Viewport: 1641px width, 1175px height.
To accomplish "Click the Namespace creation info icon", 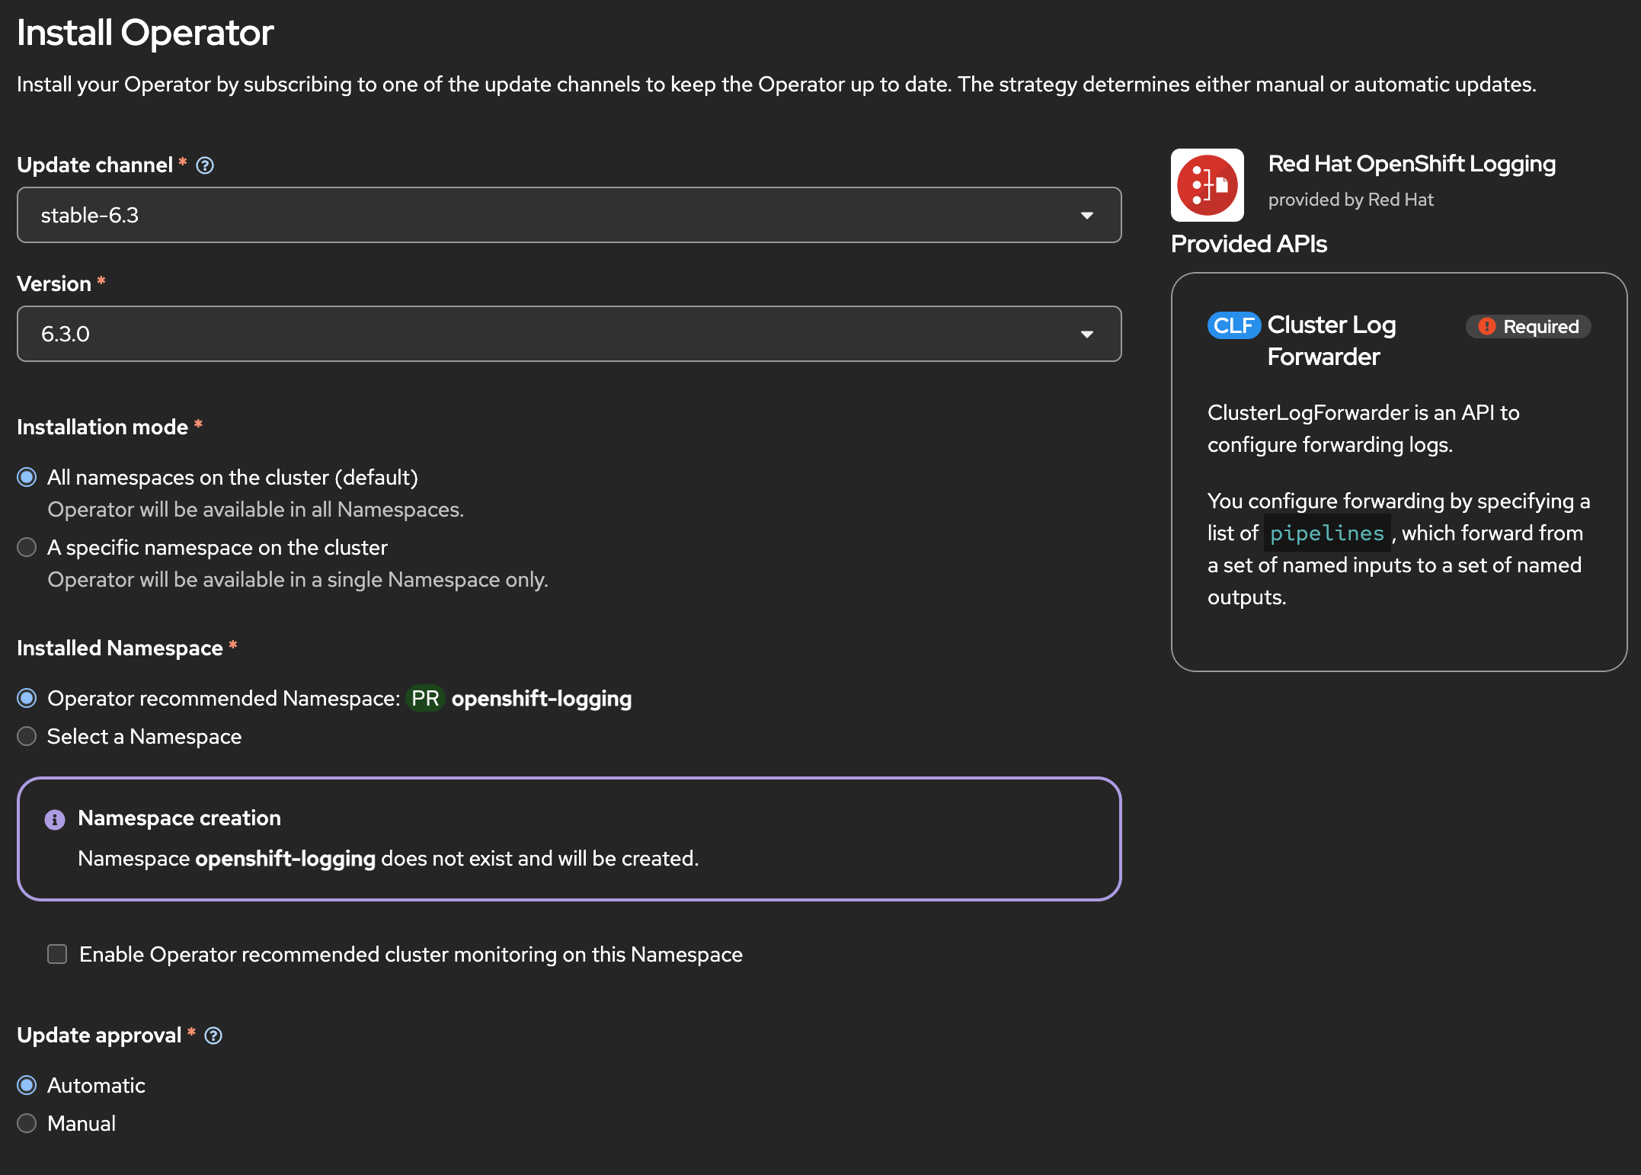I will pos(55,819).
